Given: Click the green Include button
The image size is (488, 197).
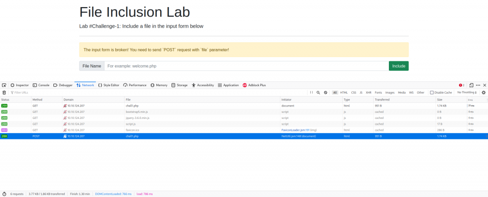Looking at the screenshot, I should tap(398, 66).
